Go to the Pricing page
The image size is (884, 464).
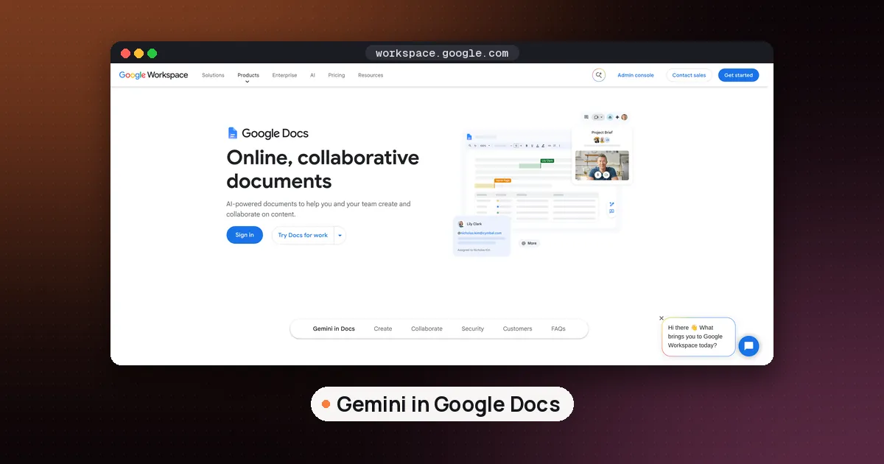tap(337, 75)
